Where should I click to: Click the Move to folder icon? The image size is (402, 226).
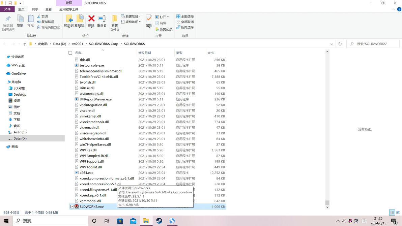click(x=69, y=21)
